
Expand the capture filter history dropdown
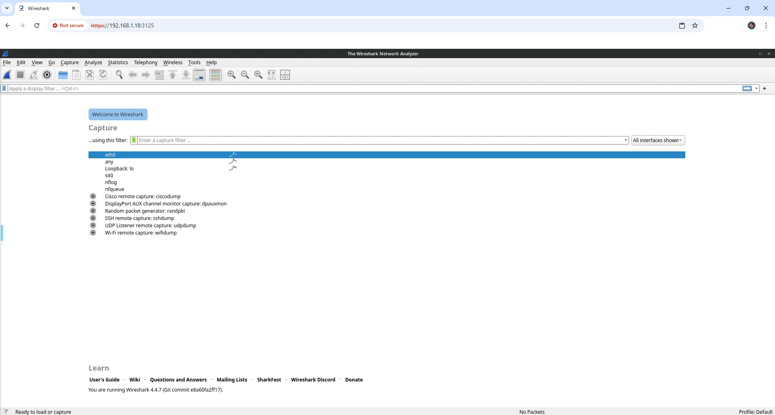[626, 140]
